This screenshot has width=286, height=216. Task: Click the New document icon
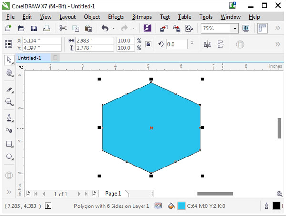point(8,28)
